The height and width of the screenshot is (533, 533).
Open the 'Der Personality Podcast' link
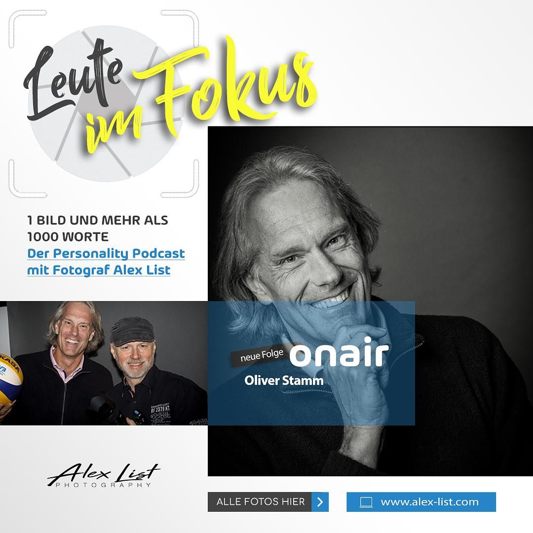(x=106, y=253)
